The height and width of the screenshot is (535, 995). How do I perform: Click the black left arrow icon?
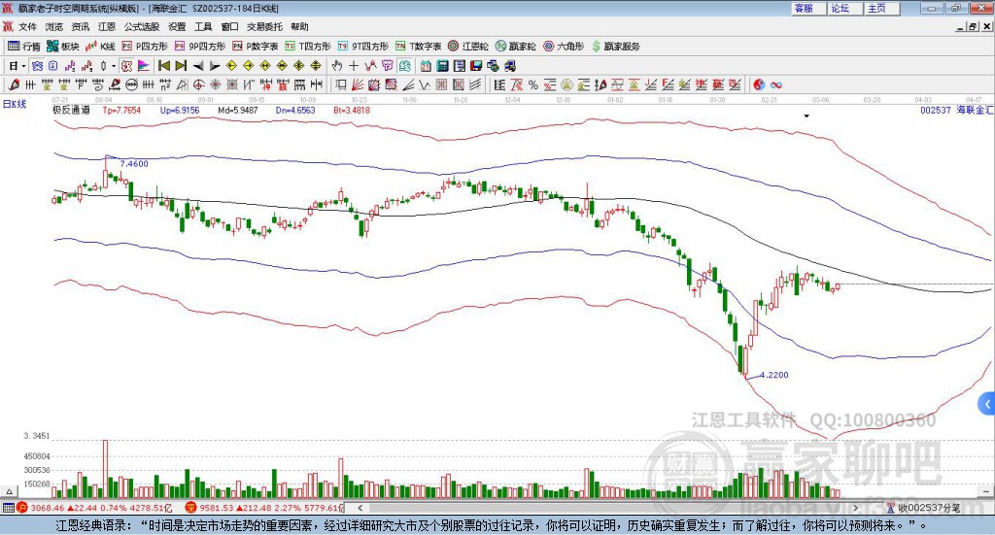pos(198,66)
